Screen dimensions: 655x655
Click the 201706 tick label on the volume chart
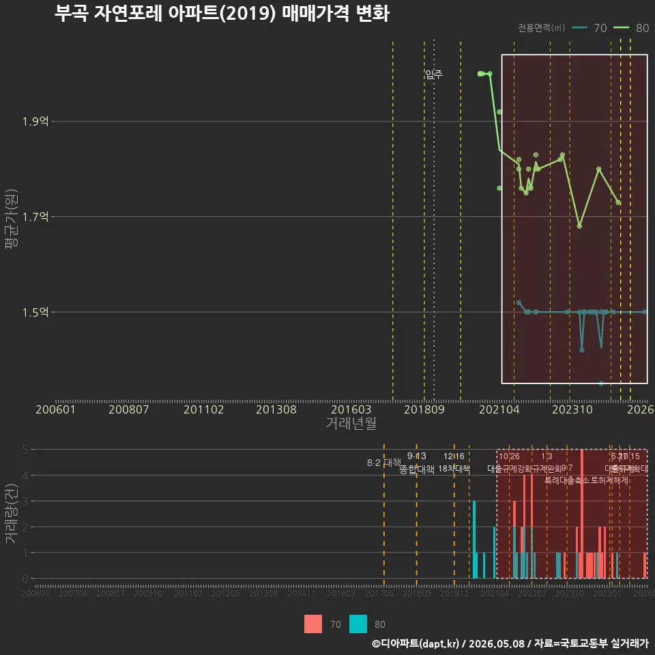[379, 593]
